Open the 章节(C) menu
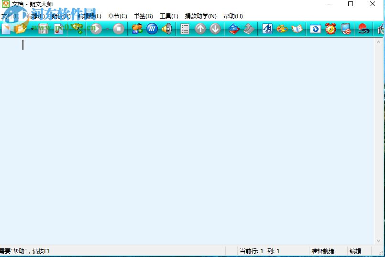This screenshot has height=257, width=385. point(118,16)
